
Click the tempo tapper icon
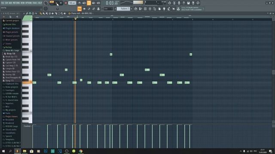click(x=169, y=9)
